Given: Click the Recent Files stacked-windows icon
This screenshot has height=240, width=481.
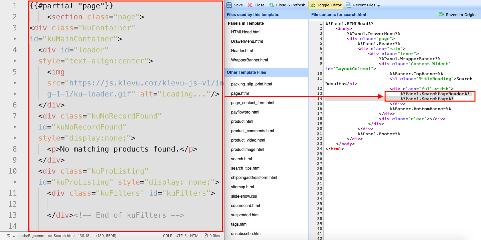Looking at the screenshot, I should tap(348, 5).
